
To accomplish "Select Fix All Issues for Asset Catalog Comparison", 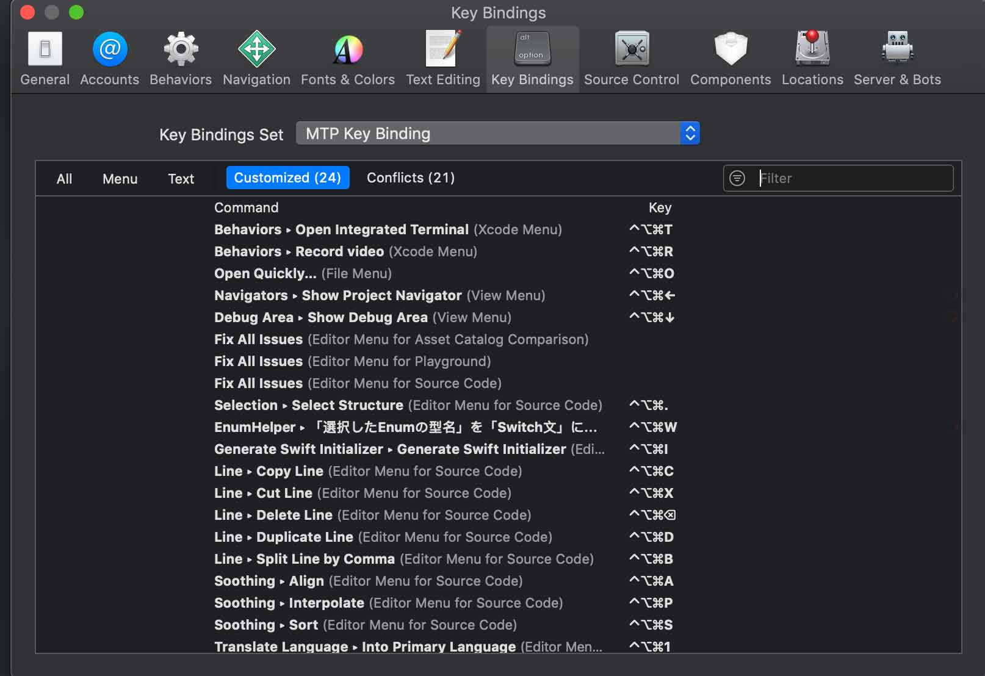I will (498, 339).
